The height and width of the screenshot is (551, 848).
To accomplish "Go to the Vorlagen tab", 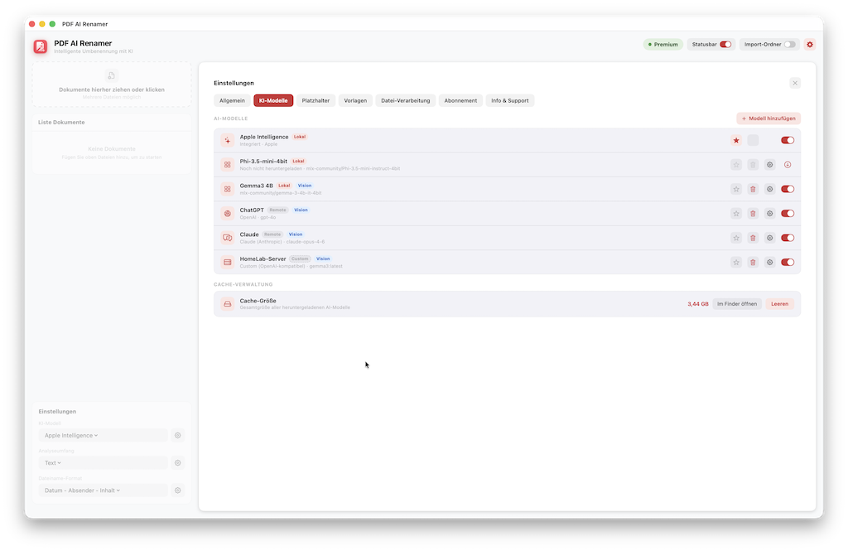I will point(355,101).
